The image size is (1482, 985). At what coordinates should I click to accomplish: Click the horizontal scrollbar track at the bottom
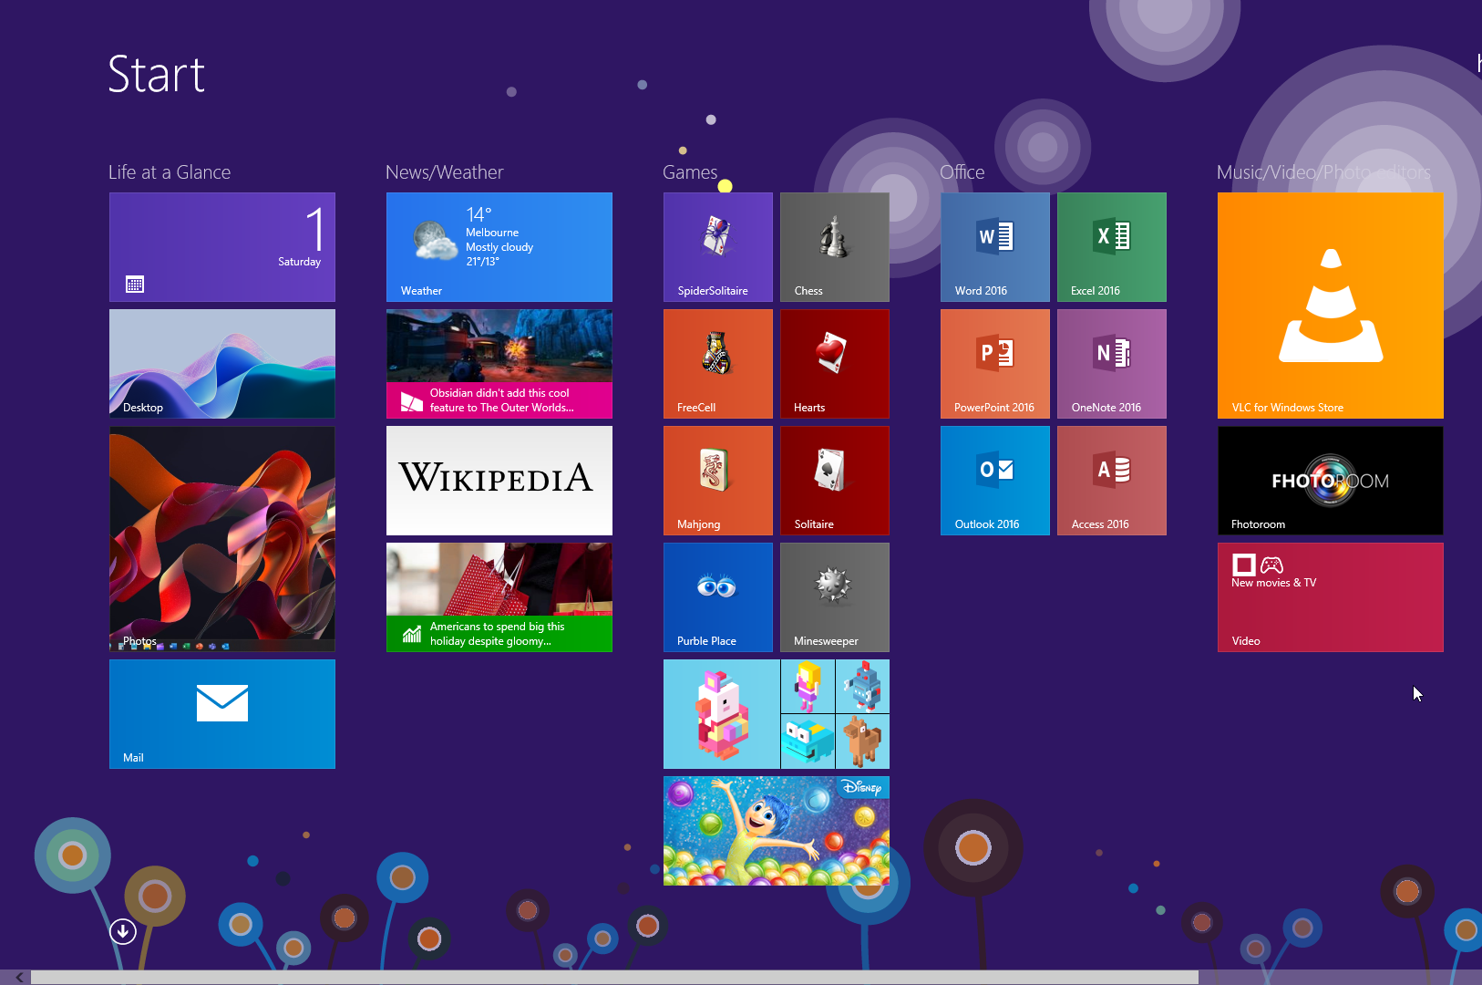[1340, 977]
